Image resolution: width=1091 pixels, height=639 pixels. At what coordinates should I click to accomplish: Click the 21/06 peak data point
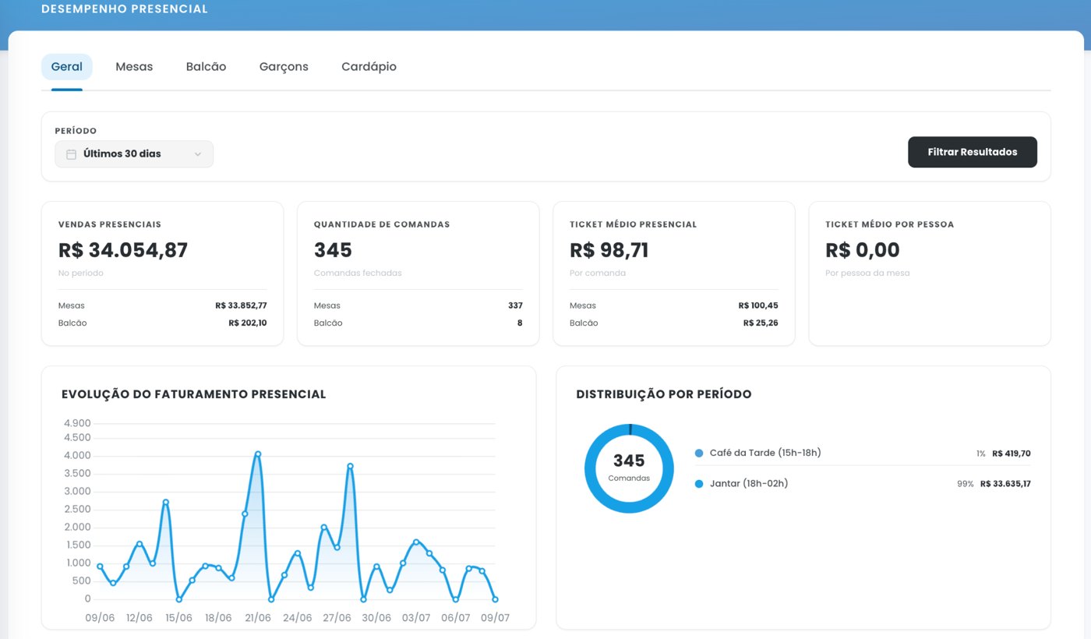258,454
